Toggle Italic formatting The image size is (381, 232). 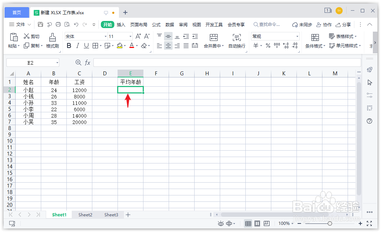pyautogui.click(x=77, y=45)
